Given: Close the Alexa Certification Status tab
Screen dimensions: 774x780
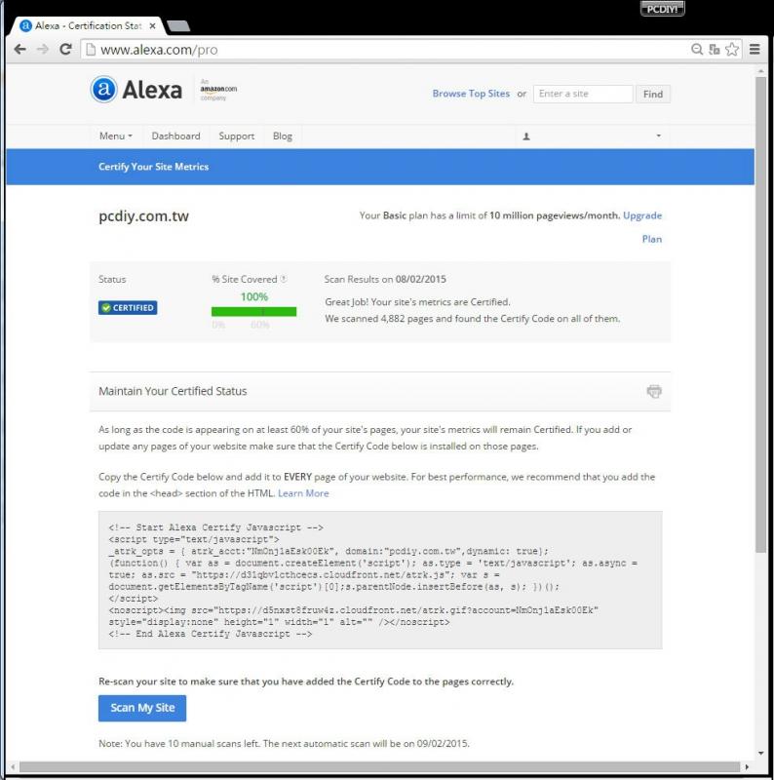Looking at the screenshot, I should coord(153,26).
